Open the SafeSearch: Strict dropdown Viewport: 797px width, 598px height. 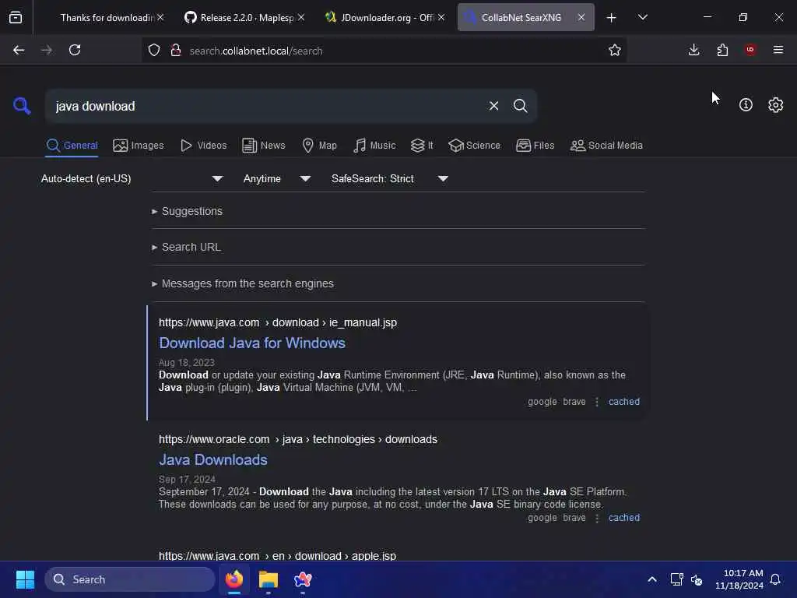(390, 178)
